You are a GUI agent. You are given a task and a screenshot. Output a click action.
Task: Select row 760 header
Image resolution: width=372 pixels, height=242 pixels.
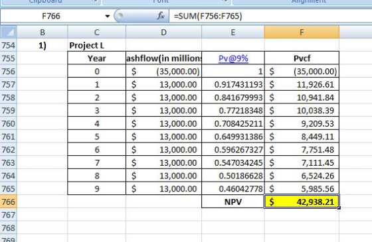tap(9, 123)
